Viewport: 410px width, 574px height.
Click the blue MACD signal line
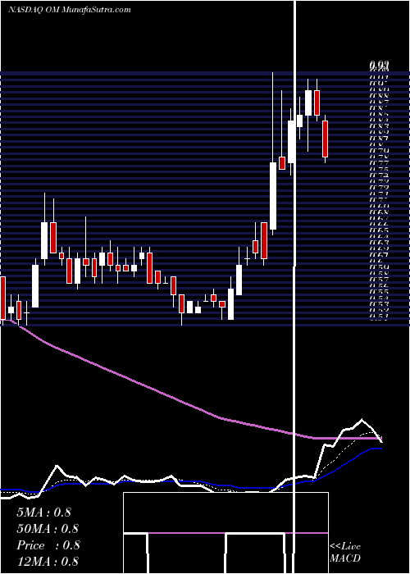coord(190,482)
